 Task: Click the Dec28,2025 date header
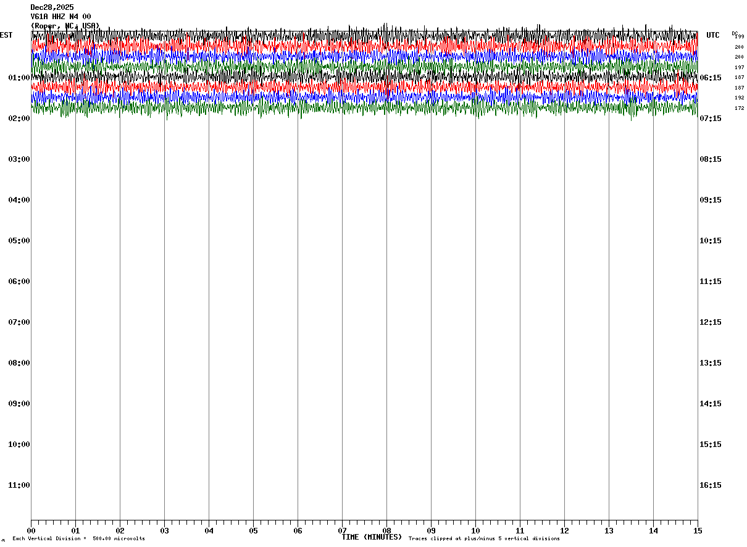coord(52,7)
